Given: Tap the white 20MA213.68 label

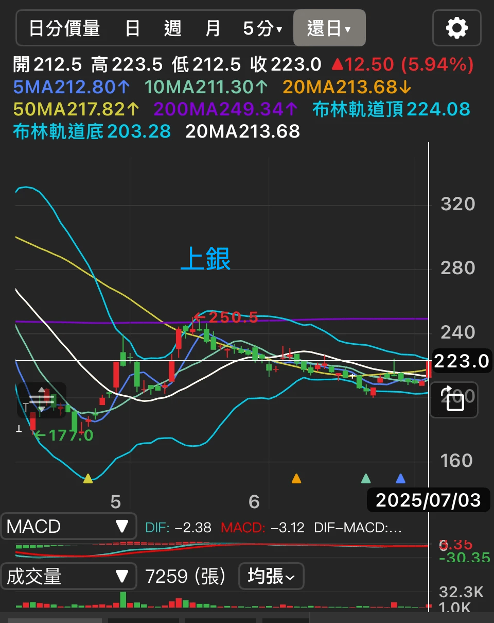Looking at the screenshot, I should [x=242, y=131].
